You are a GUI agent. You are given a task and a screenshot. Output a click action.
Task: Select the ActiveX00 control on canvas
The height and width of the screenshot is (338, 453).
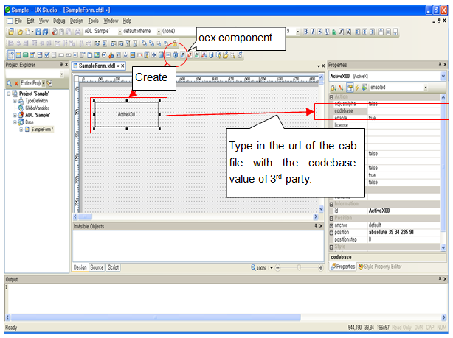[x=127, y=114]
